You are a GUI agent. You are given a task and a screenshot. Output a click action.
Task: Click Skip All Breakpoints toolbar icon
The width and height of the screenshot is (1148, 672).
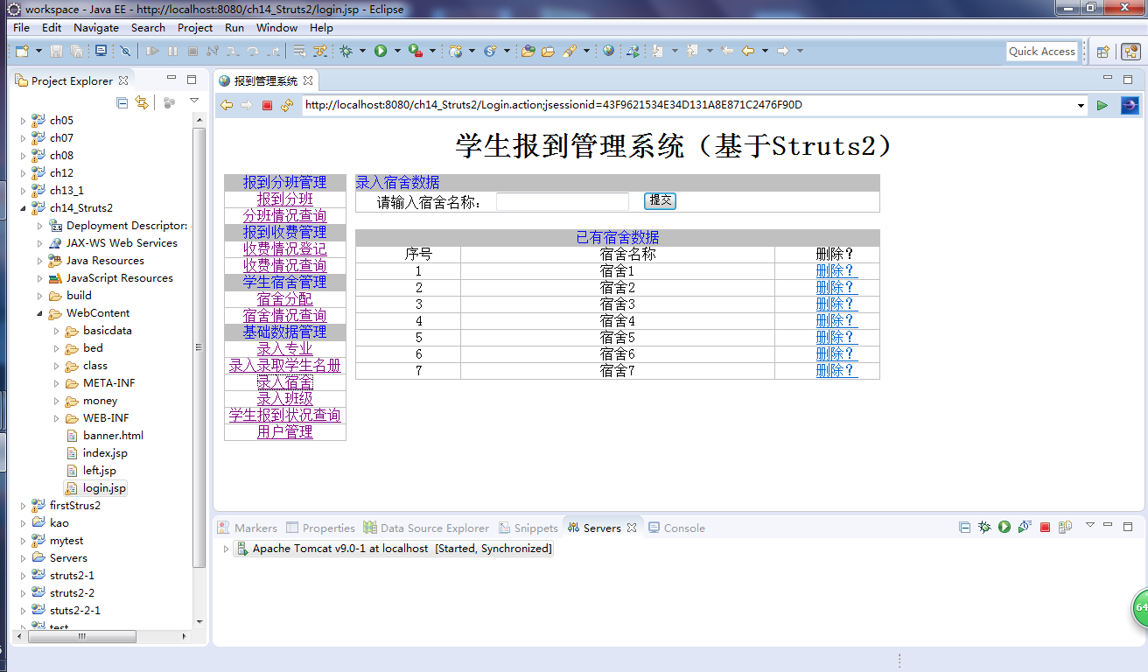tap(125, 51)
